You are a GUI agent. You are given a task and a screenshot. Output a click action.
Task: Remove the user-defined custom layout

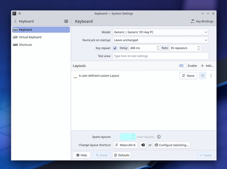[x=202, y=76]
